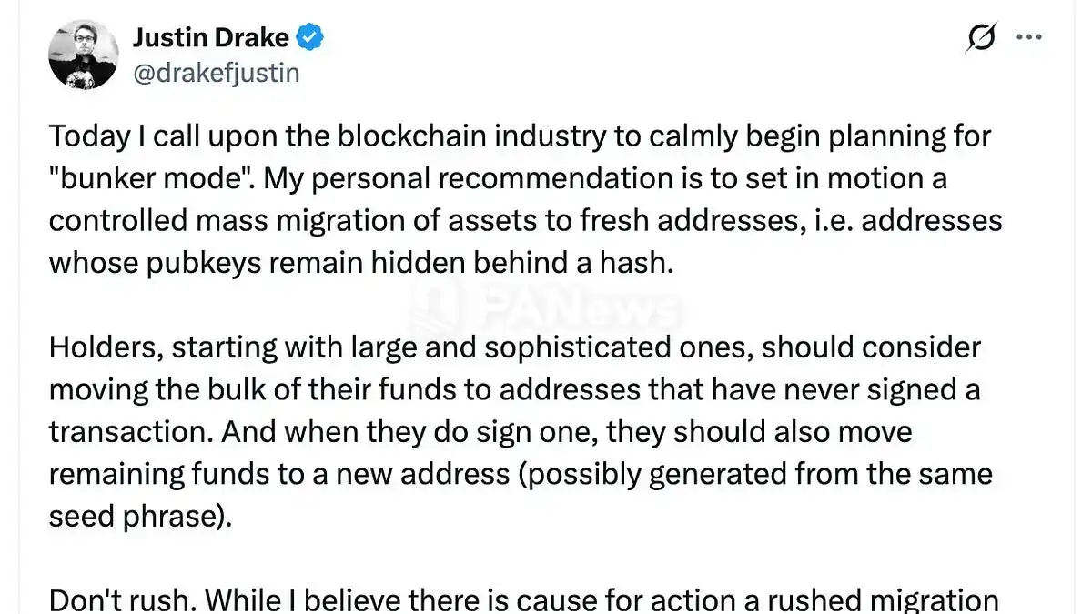The height and width of the screenshot is (614, 1092).
Task: Select the line starting "Holders, starting with large"
Action: tap(515, 347)
